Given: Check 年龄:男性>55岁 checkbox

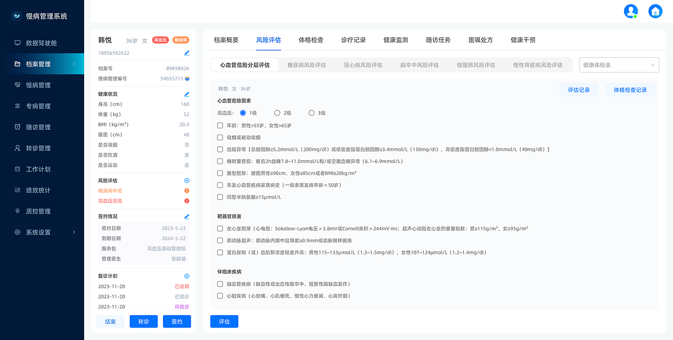Looking at the screenshot, I should coord(220,126).
